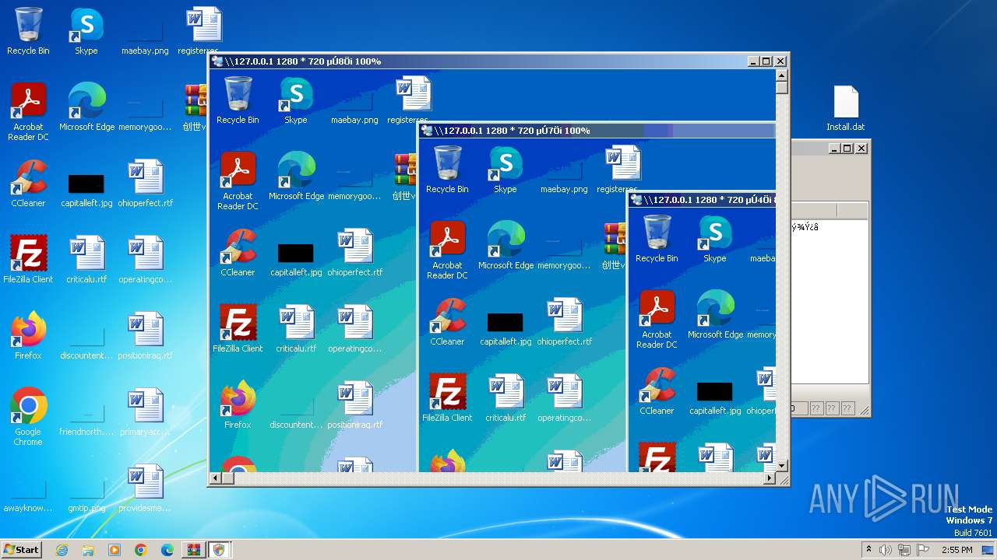The width and height of the screenshot is (997, 560).
Task: Open volume control in system tray
Action: (x=886, y=550)
